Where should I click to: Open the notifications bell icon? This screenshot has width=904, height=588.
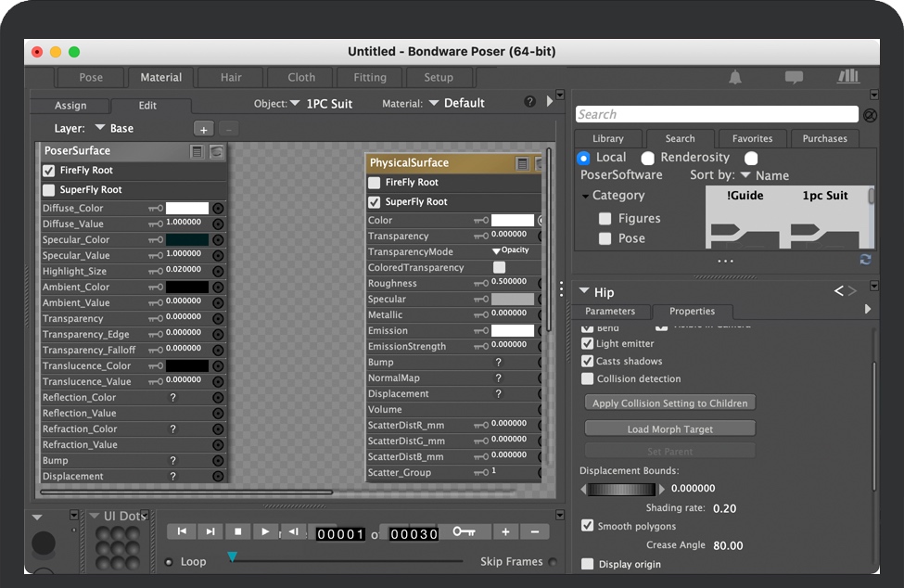(x=735, y=77)
